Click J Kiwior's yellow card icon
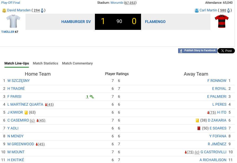The height and width of the screenshot is (163, 237). click(x=26, y=113)
